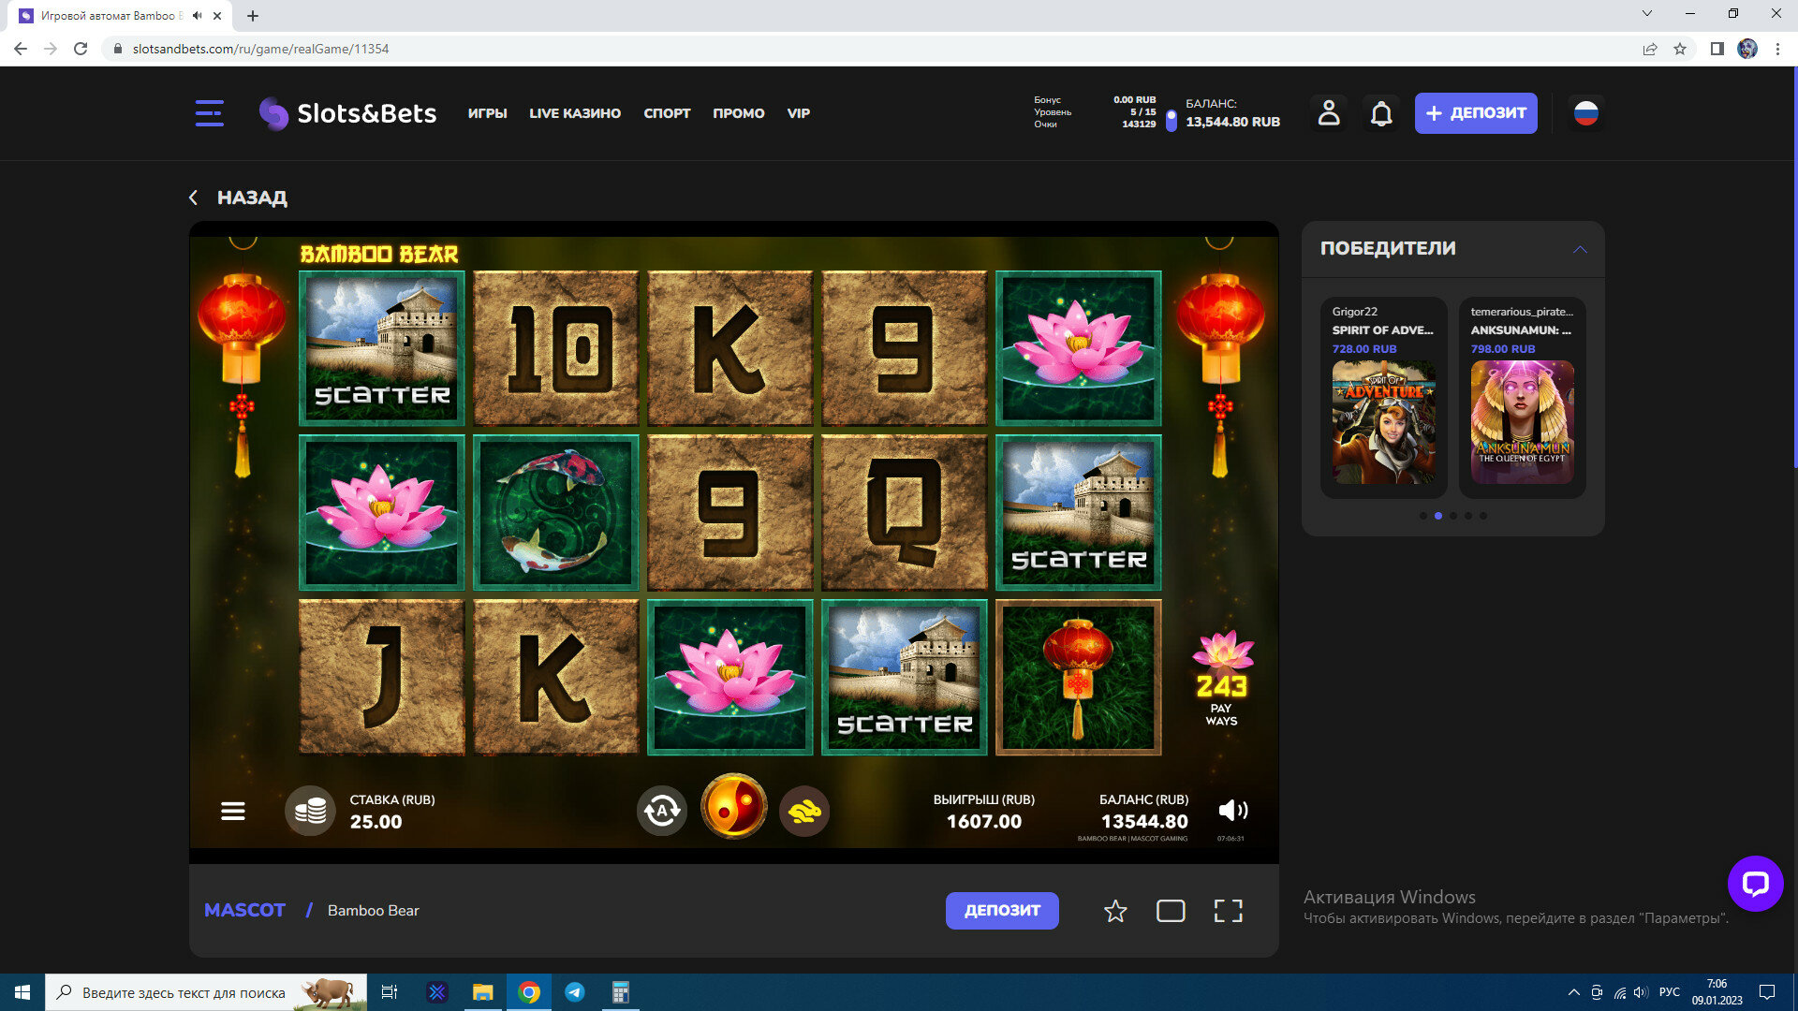Spin the reels with the yin-yang button
Viewport: 1798px width, 1011px height.
(x=734, y=808)
